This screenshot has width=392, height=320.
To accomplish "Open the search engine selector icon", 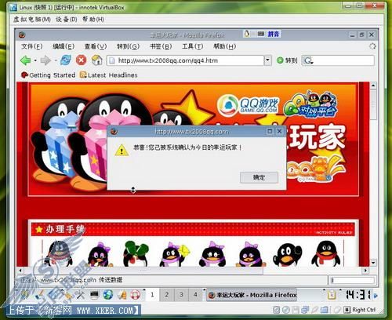I will 308,60.
